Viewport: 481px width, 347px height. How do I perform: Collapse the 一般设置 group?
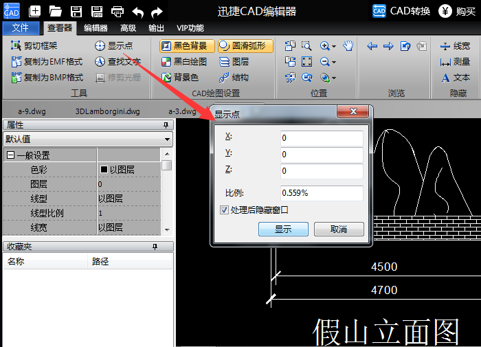click(10, 155)
